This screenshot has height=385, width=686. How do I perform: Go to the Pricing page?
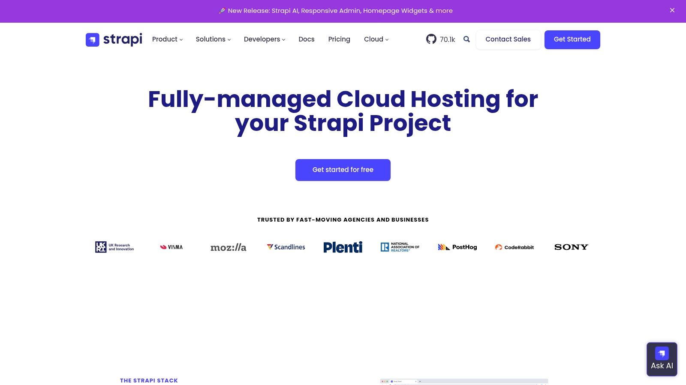(339, 39)
